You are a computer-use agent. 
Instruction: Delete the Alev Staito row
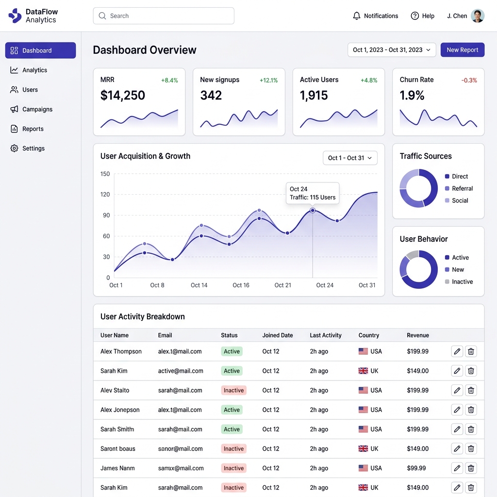tap(471, 390)
